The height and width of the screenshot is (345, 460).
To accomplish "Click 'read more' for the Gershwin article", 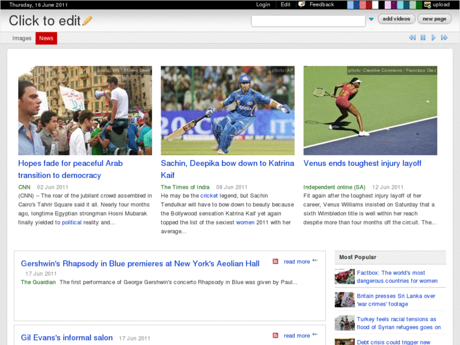I will (297, 261).
